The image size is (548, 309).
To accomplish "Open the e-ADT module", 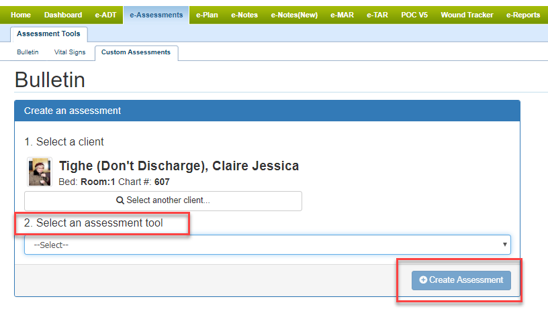I will (x=106, y=15).
